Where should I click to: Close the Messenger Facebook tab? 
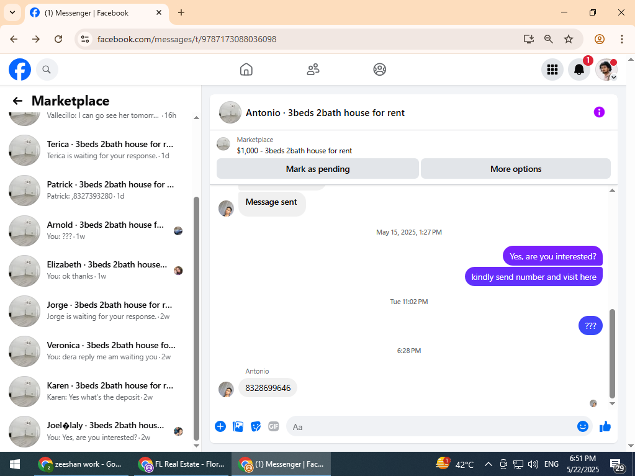pos(159,12)
